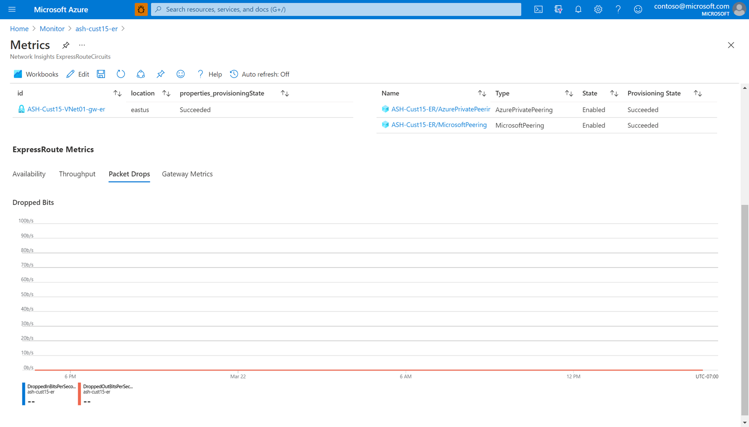Open the hamburger portal menu
This screenshot has height=427, width=749.
pos(12,9)
